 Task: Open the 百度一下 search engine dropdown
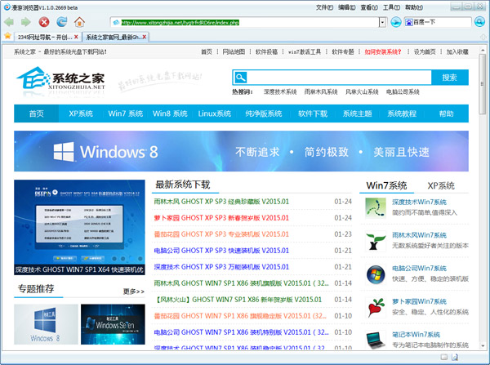tap(470, 22)
